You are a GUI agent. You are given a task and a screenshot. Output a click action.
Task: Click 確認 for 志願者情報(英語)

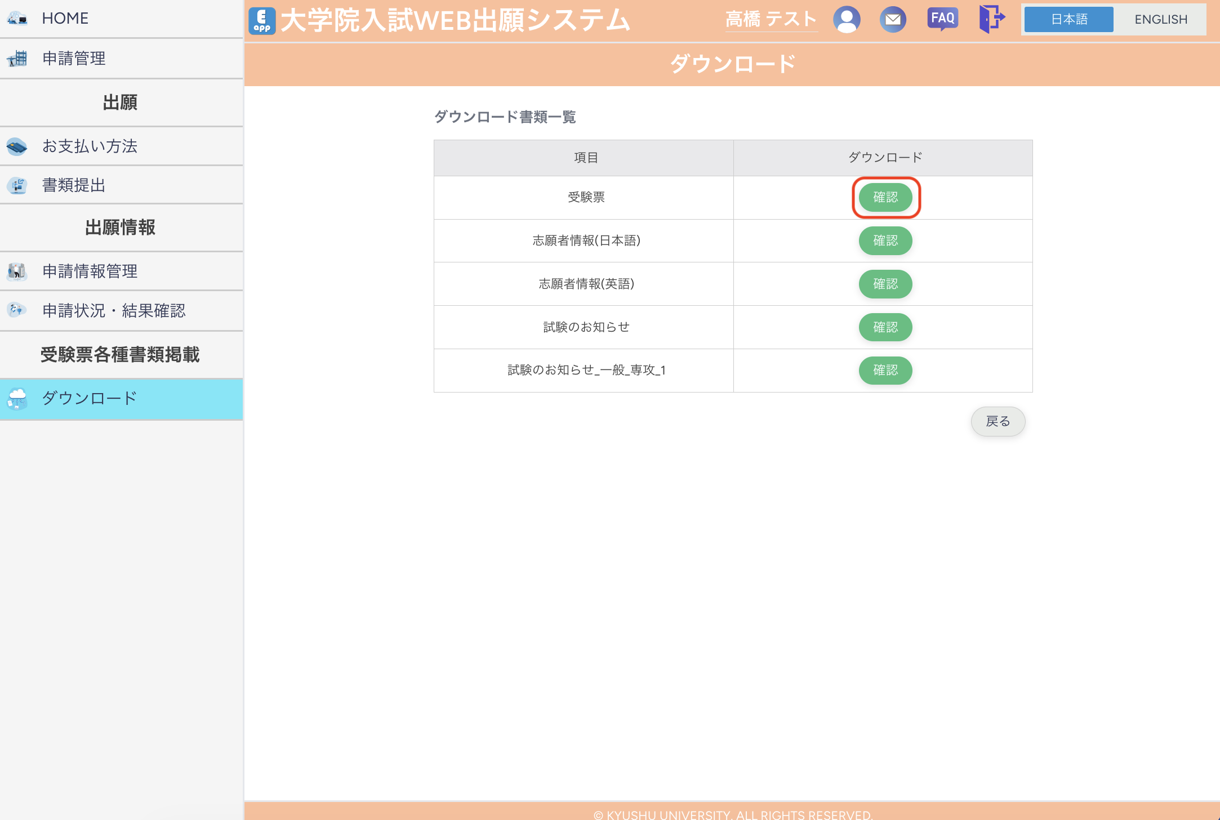885,284
